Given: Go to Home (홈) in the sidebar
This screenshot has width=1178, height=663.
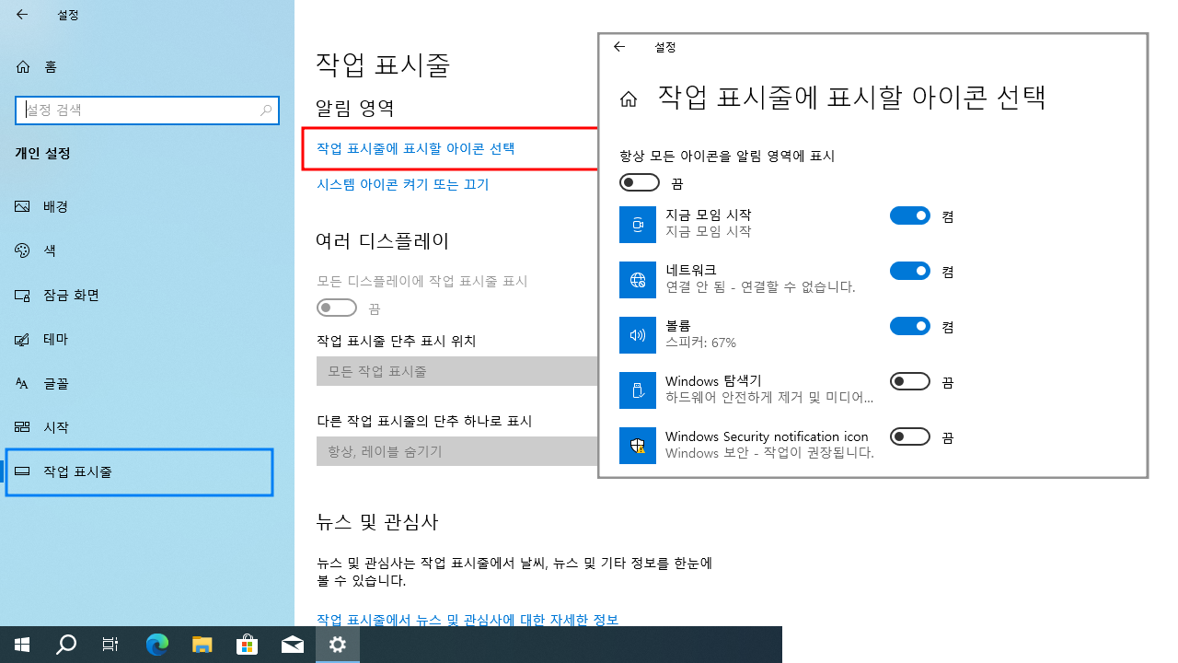Looking at the screenshot, I should (x=37, y=66).
